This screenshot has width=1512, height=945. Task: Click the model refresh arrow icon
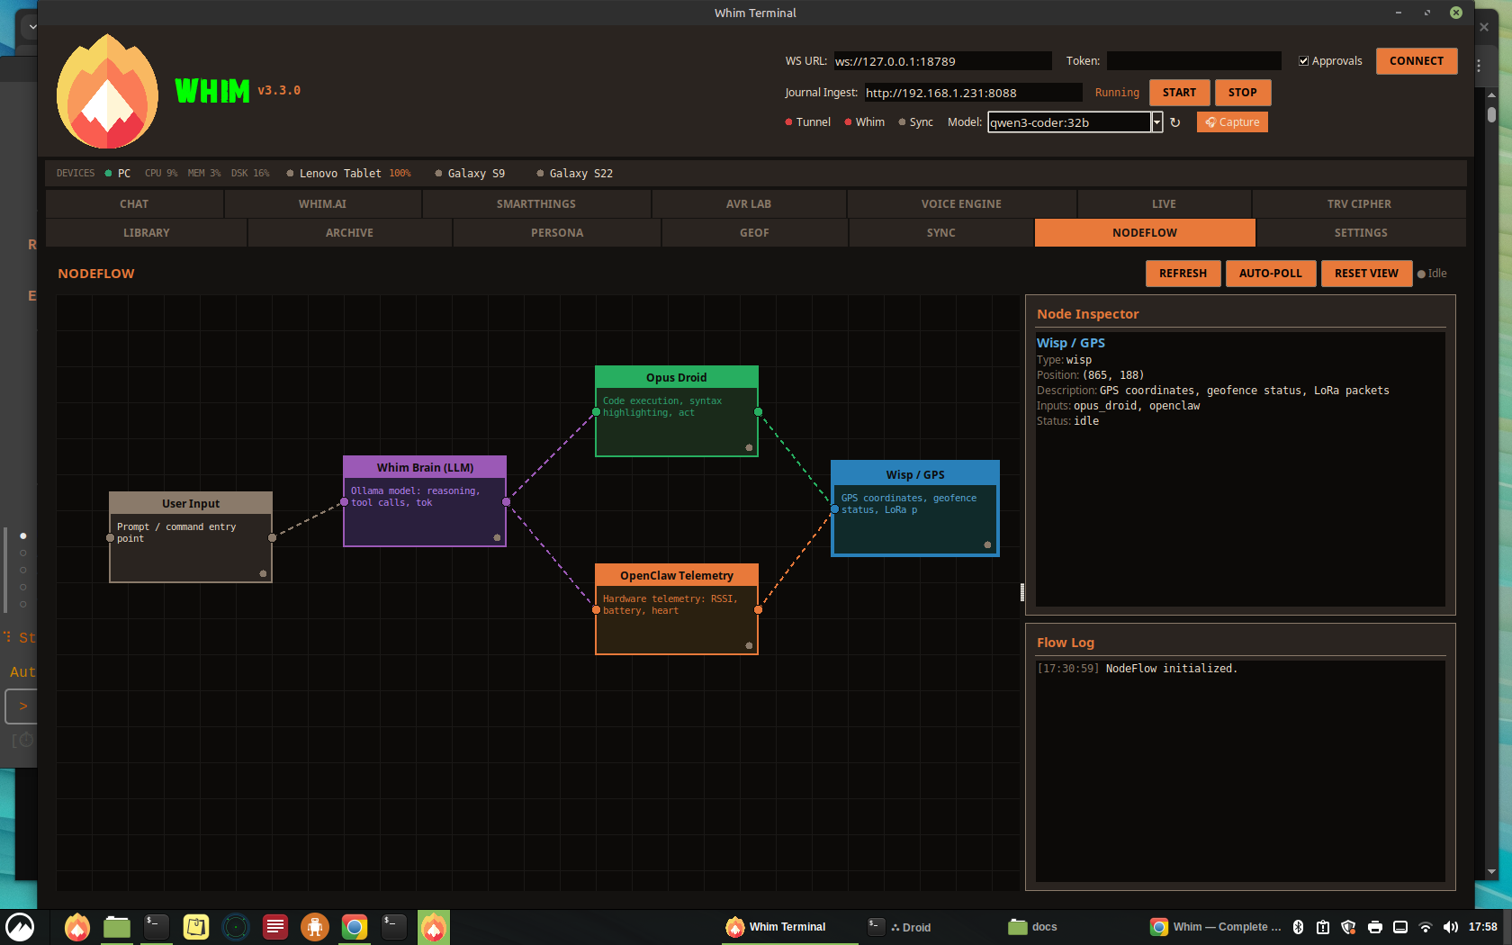(x=1176, y=121)
